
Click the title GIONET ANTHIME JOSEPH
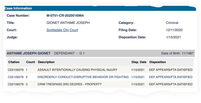[x=68, y=23]
